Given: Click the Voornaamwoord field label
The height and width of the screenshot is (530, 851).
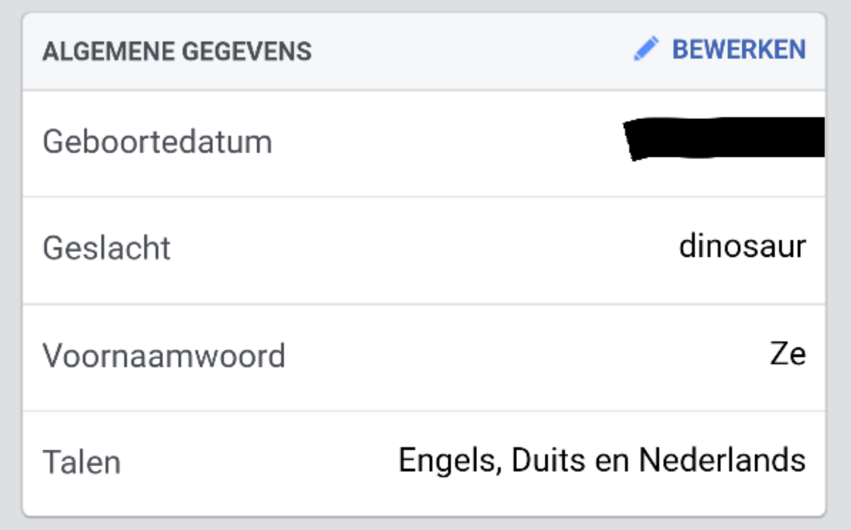Looking at the screenshot, I should click(164, 356).
